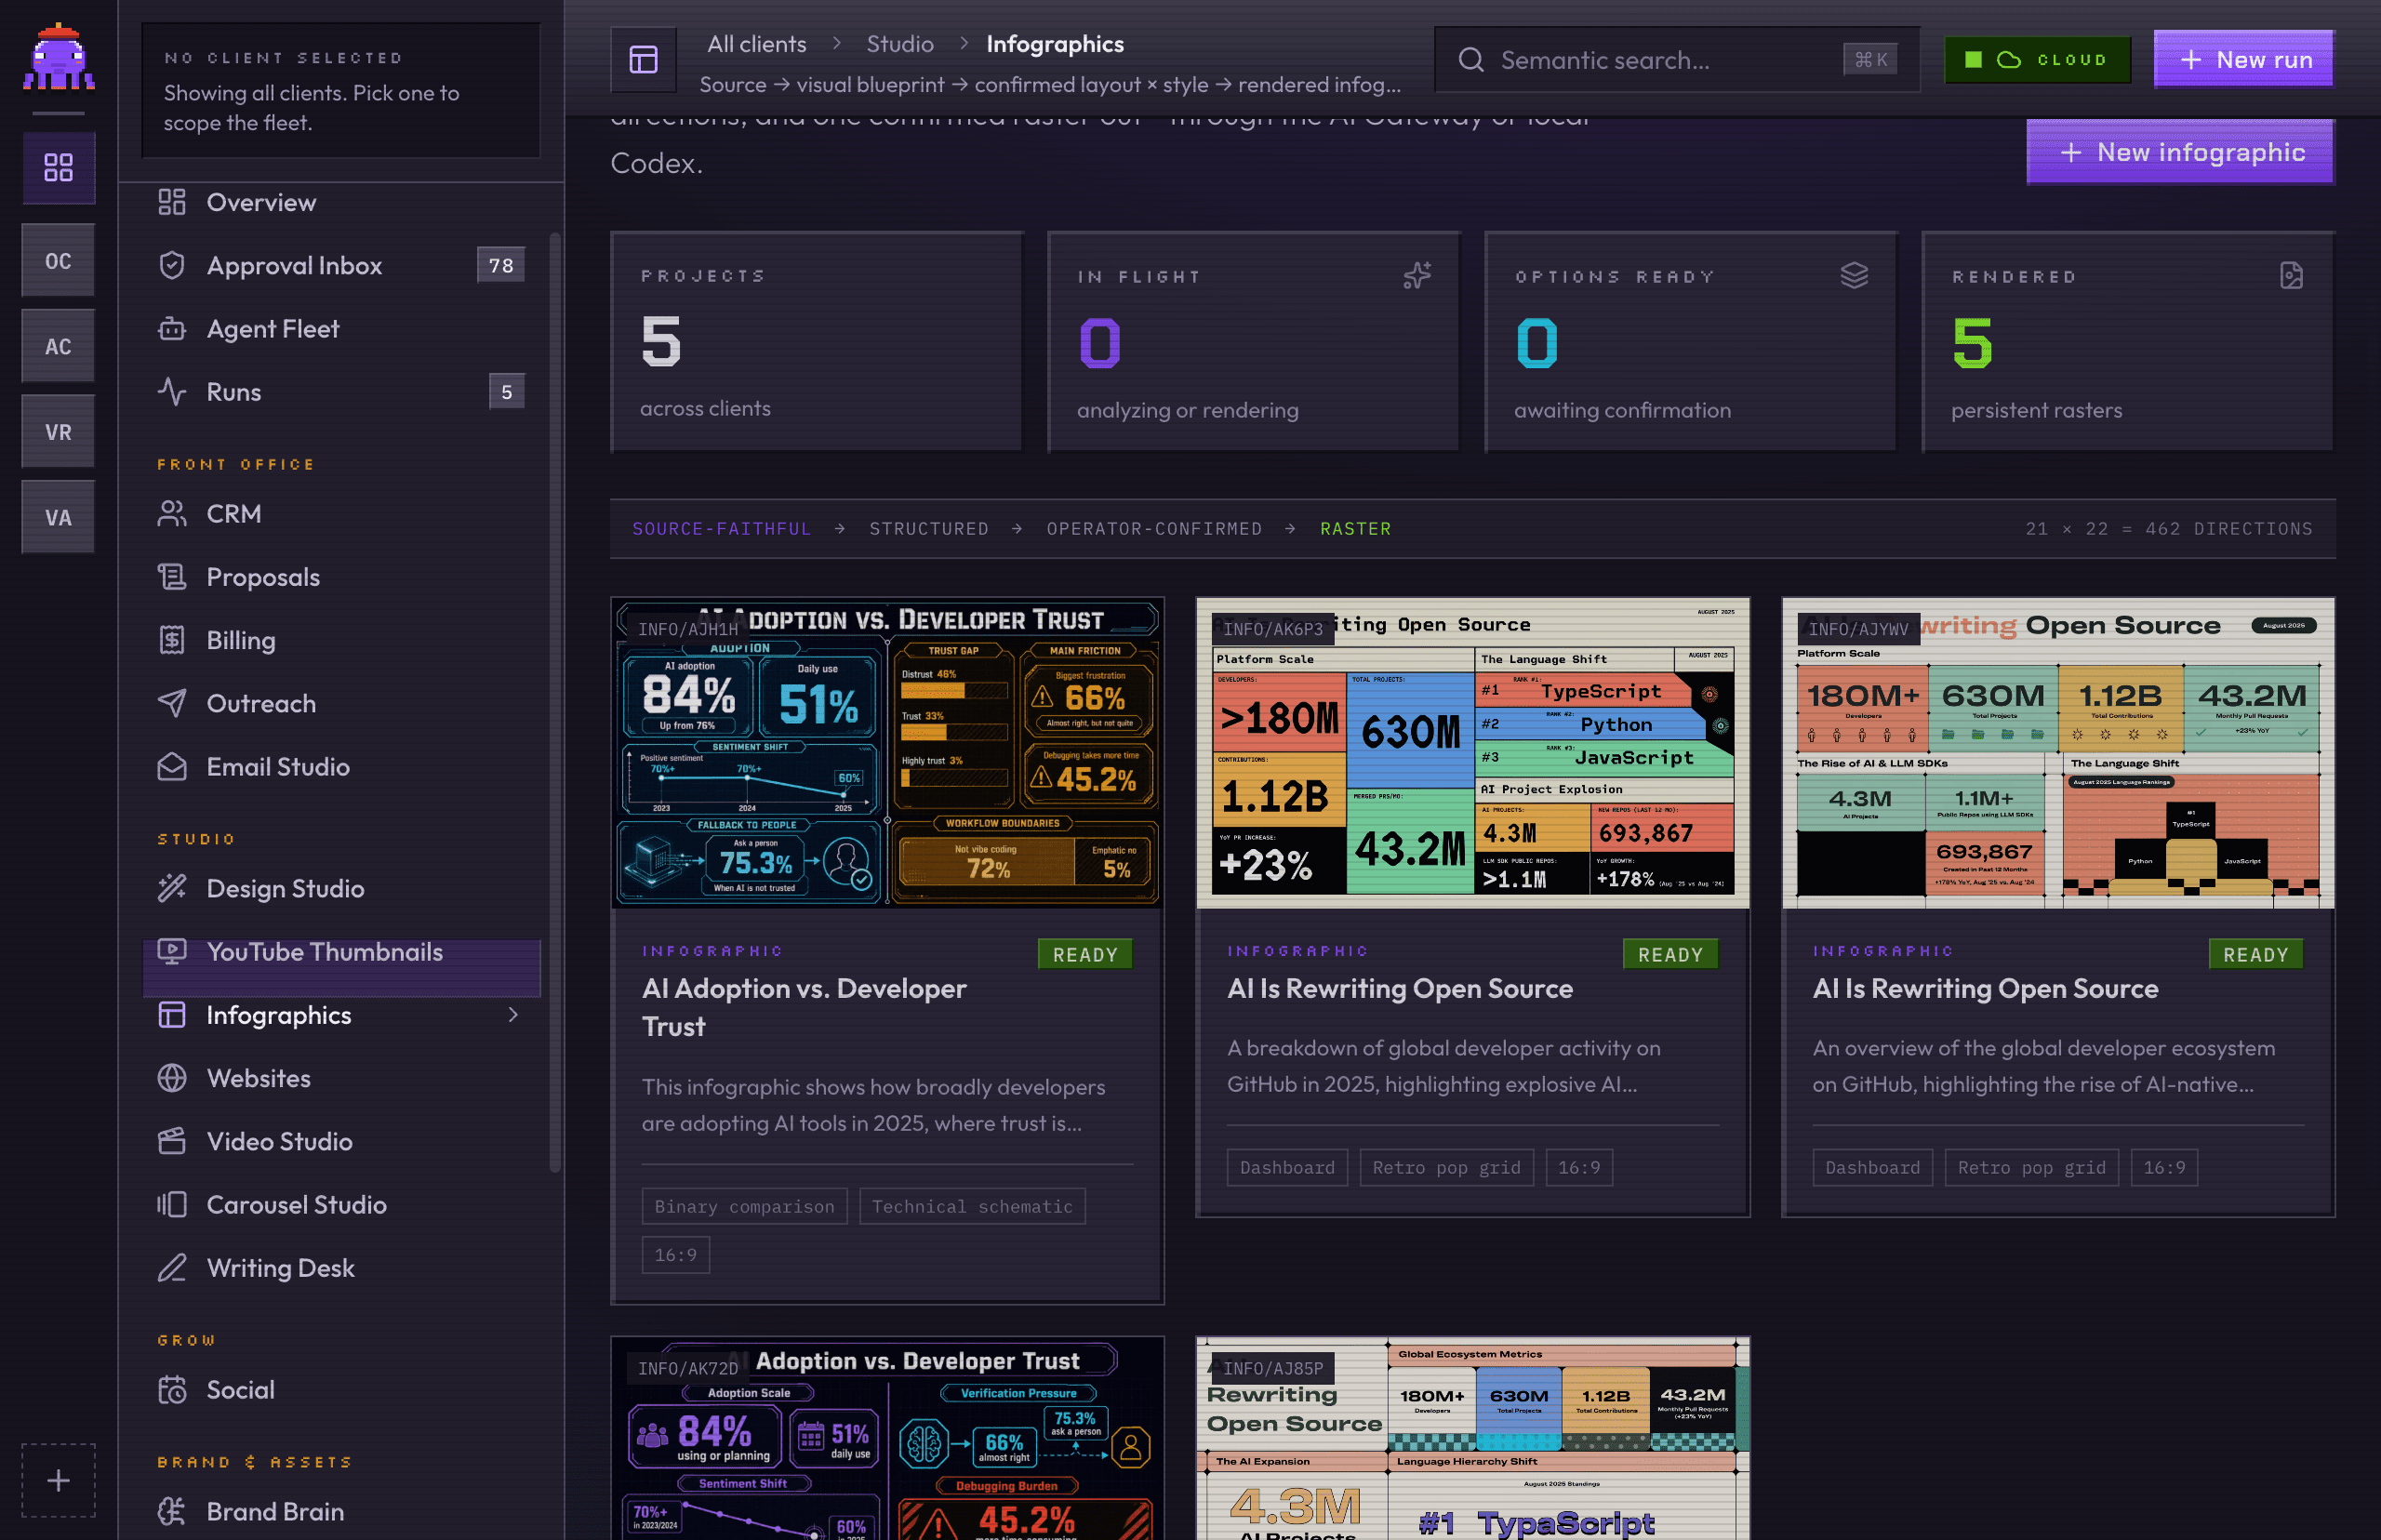The width and height of the screenshot is (2381, 1540).
Task: Click the Design Studio wand icon
Action: (x=172, y=888)
